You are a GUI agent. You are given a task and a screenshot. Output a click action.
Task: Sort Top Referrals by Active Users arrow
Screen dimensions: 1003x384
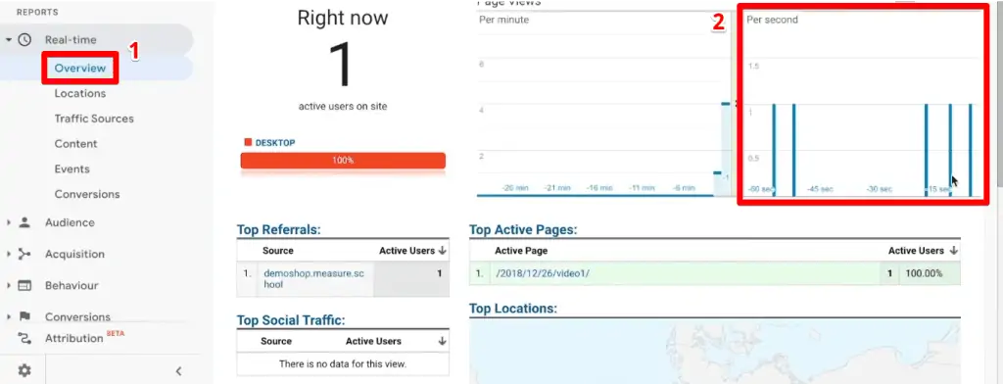[x=442, y=251]
